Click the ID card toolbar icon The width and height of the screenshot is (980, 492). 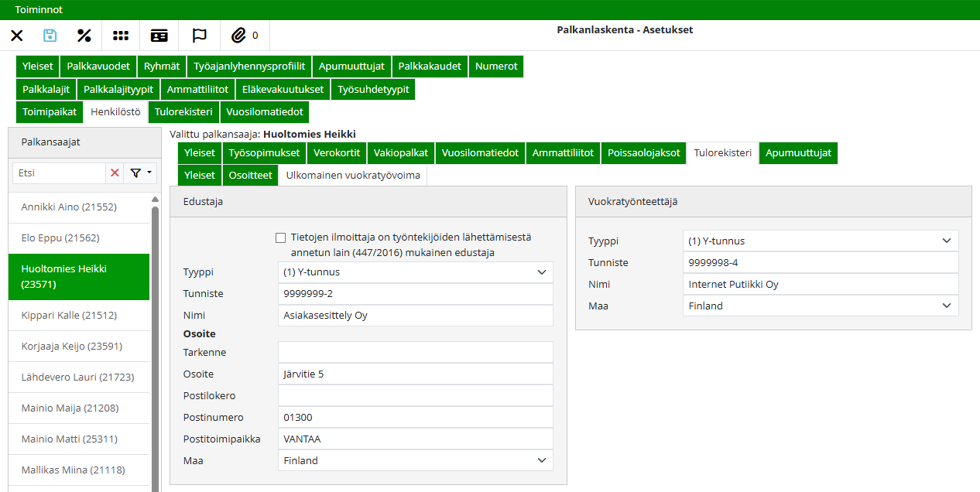[159, 36]
